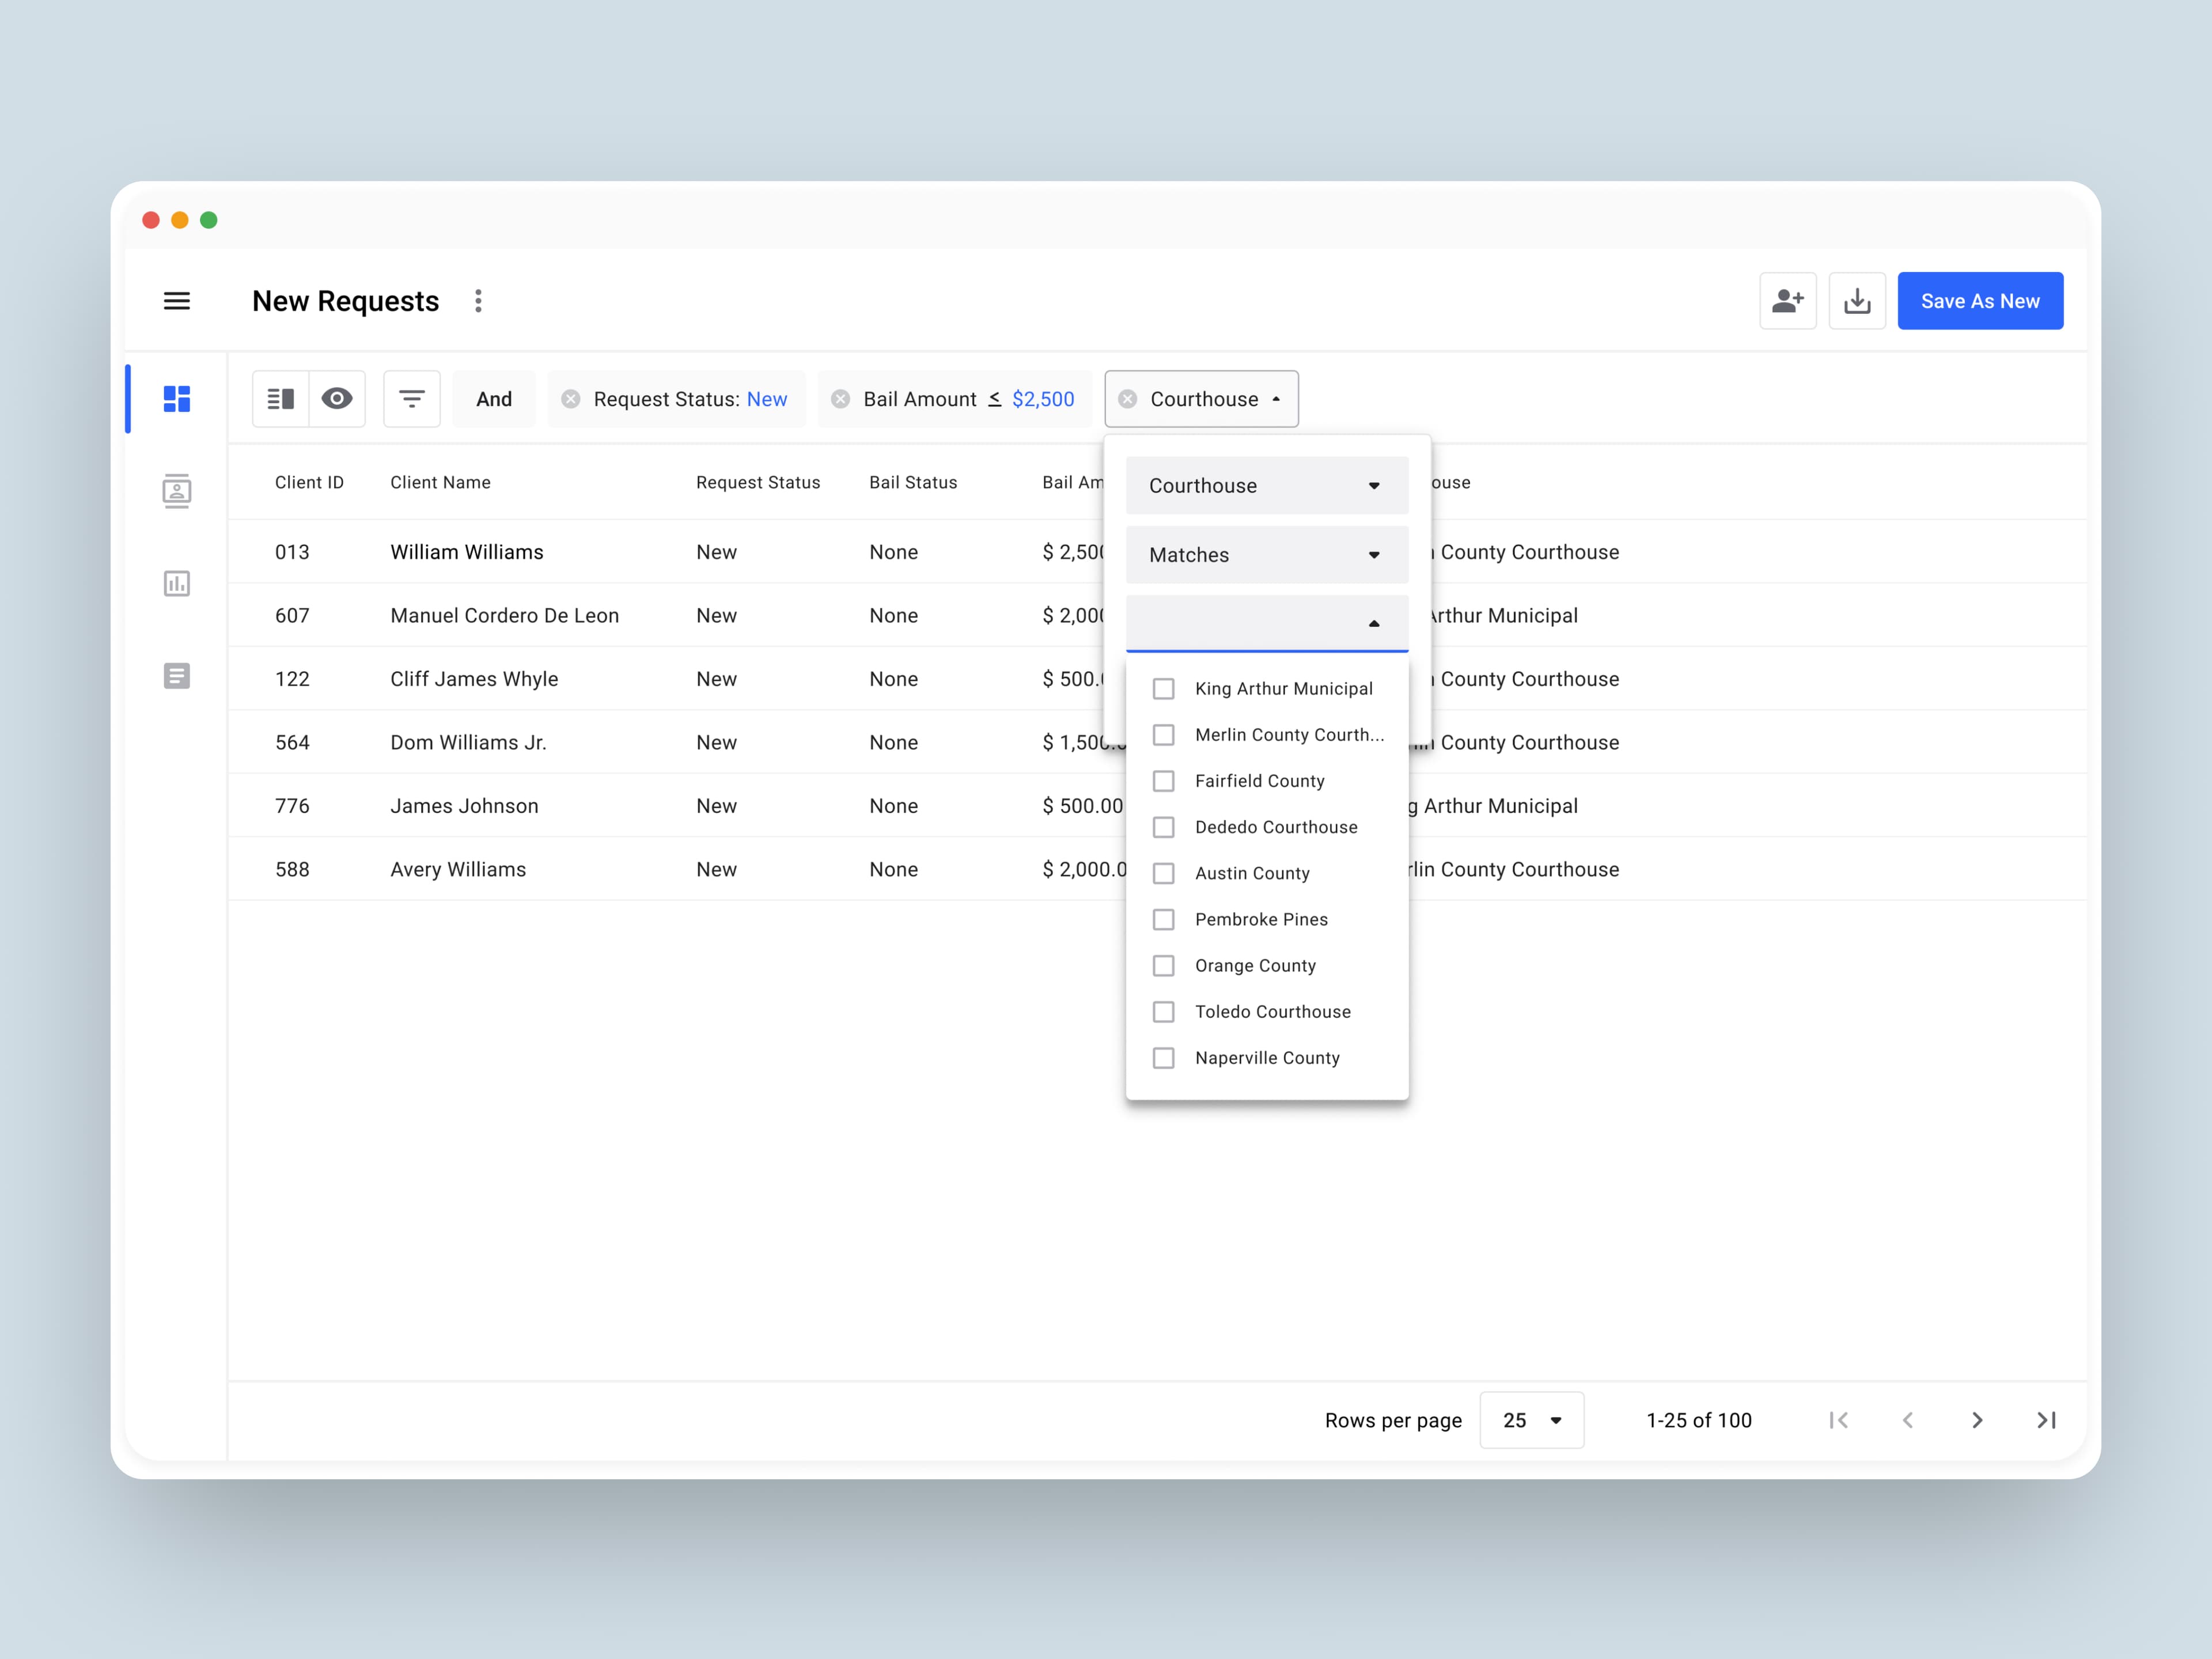This screenshot has width=2212, height=1659.
Task: Remove the Bail Amount filter chip
Action: coord(841,398)
